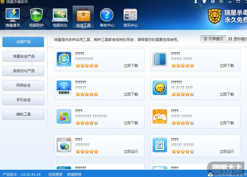
Task: Click the round lion face tool icon
Action: click(x=160, y=88)
